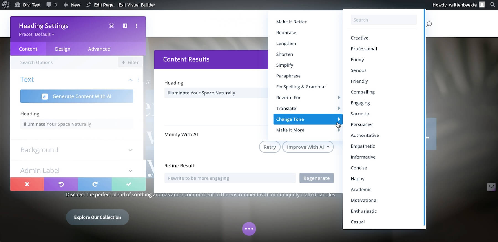The height and width of the screenshot is (242, 498).
Task: Snap settings modal to sidebar
Action: [x=125, y=26]
